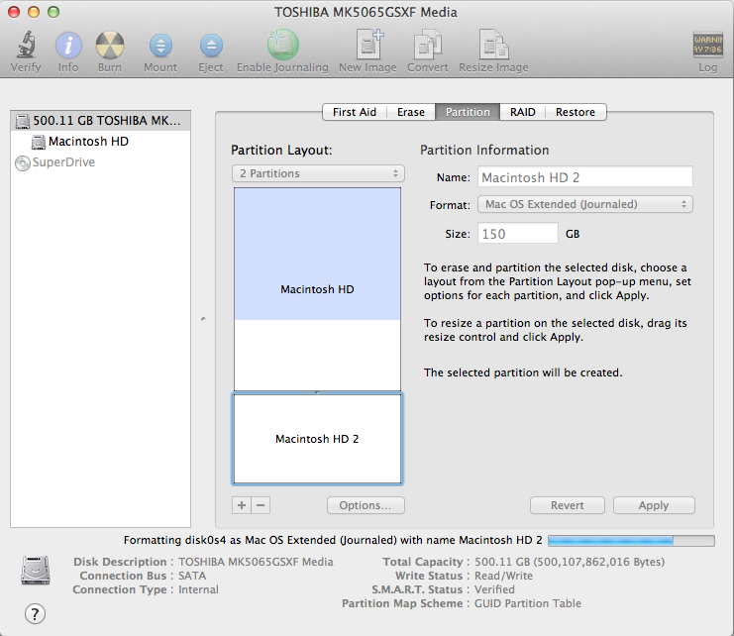The width and height of the screenshot is (734, 636).
Task: Click the Mount toolbar icon
Action: (160, 46)
